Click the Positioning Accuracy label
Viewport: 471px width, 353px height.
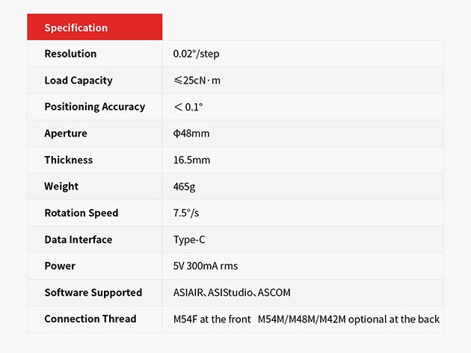pyautogui.click(x=94, y=107)
